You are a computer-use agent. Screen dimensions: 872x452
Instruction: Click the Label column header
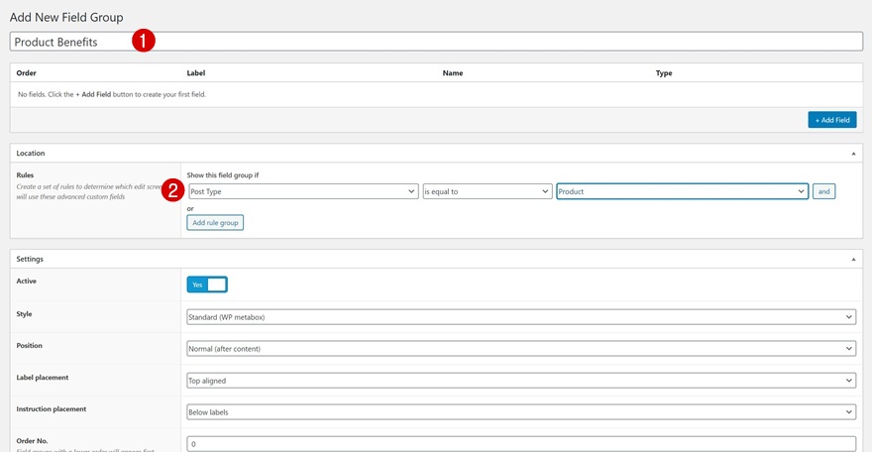click(196, 73)
